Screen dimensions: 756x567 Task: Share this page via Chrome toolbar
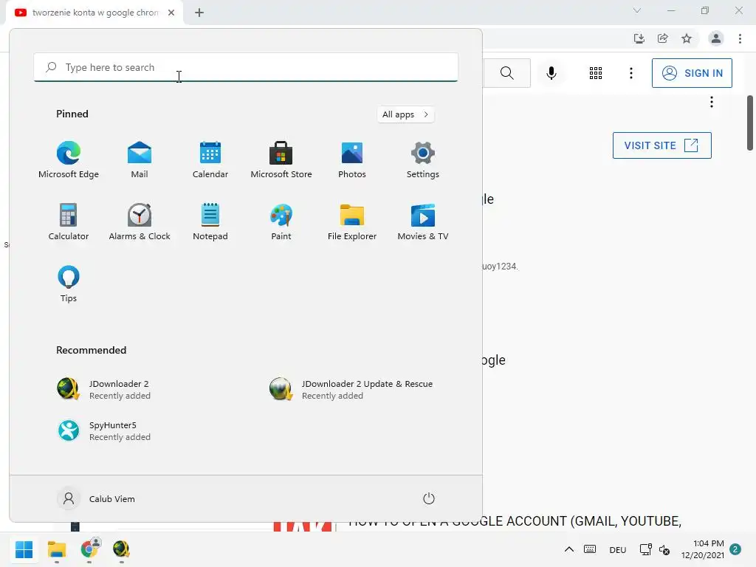(x=662, y=38)
